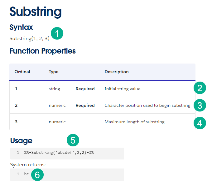Click the Substring(1, 2, 3) syntax text
This screenshot has height=185, width=212.
pyautogui.click(x=29, y=39)
